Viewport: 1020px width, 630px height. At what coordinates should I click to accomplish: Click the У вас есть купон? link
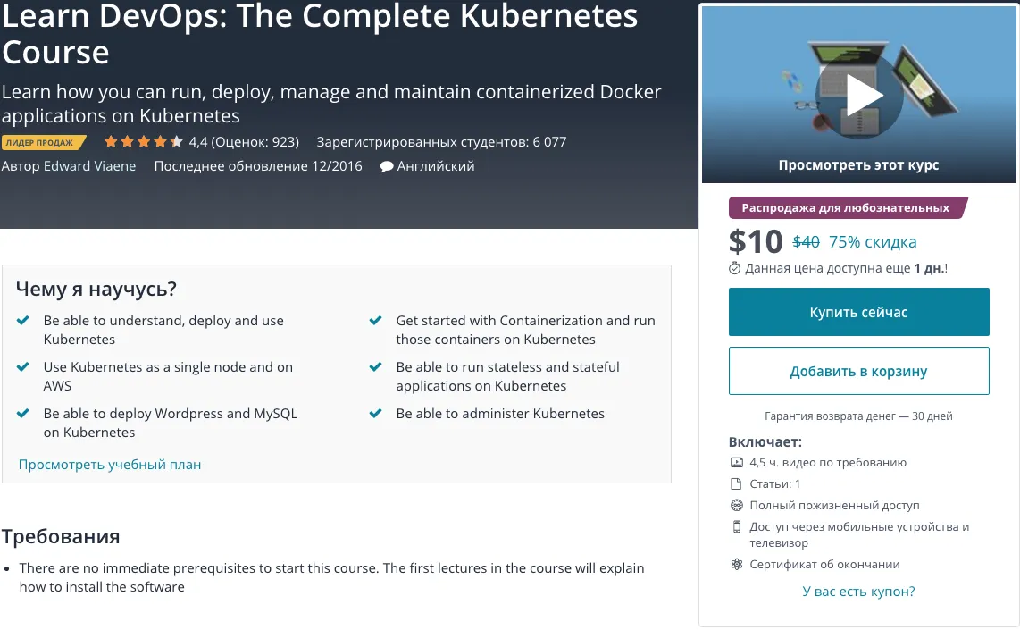(858, 592)
